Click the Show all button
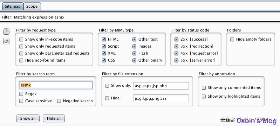 28,118
